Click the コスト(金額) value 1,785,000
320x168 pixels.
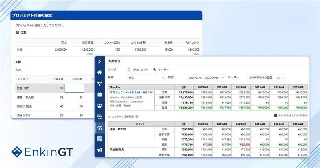pyautogui.click(x=140, y=50)
